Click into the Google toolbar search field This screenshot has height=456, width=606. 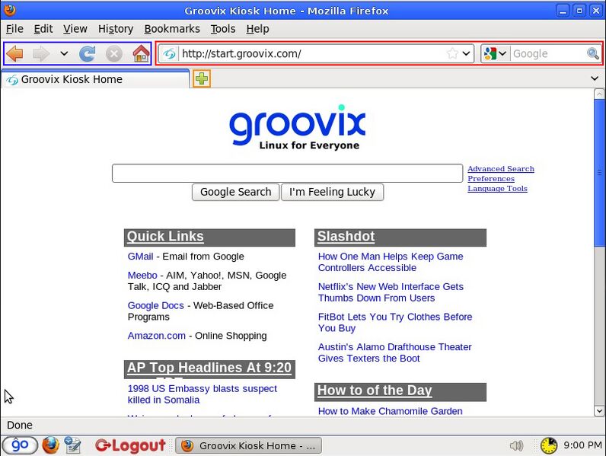(549, 53)
